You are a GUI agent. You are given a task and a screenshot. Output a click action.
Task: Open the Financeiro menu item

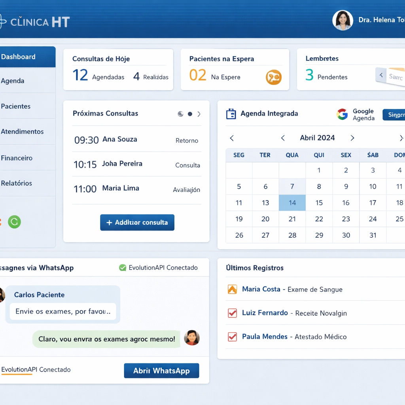tap(17, 158)
